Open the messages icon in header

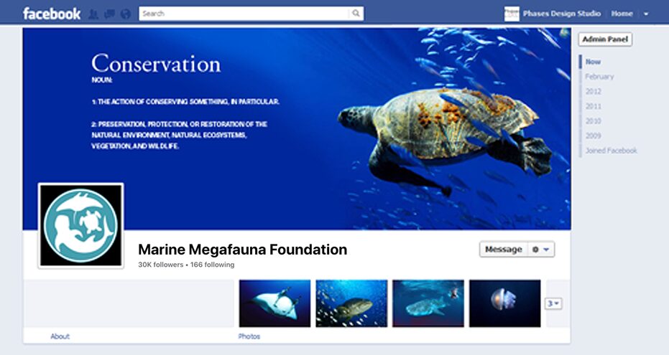(110, 14)
